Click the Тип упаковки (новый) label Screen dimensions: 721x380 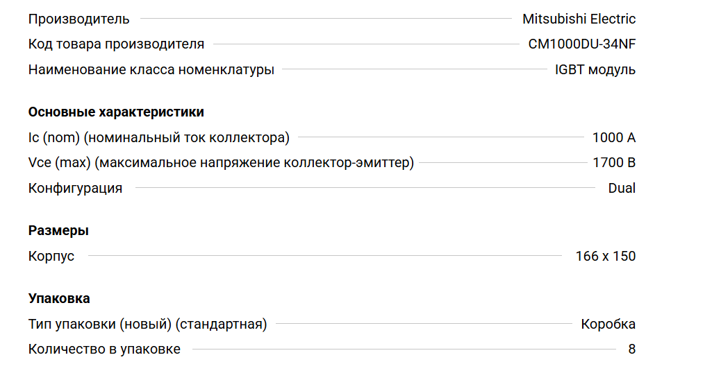coord(147,325)
